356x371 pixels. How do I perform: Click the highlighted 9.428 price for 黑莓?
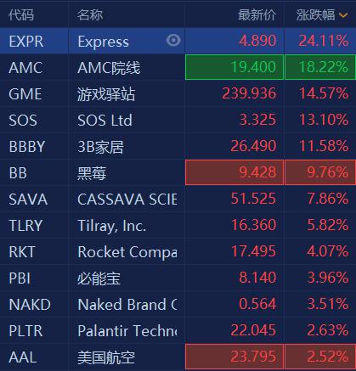pyautogui.click(x=235, y=172)
